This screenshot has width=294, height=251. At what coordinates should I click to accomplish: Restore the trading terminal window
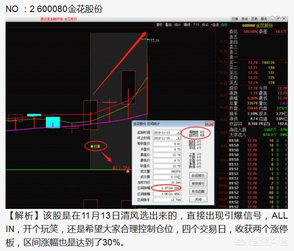278,18
